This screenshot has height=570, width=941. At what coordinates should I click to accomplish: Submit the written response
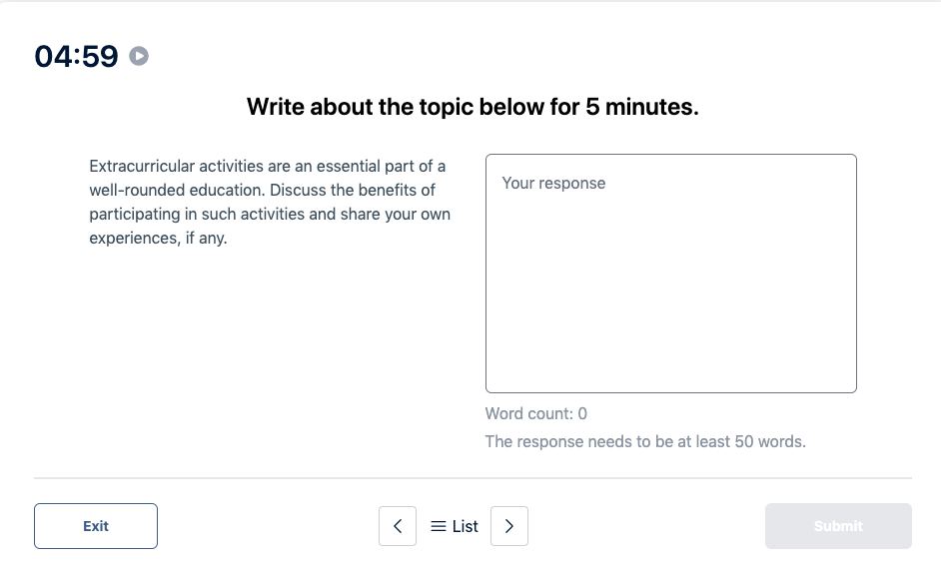[838, 526]
